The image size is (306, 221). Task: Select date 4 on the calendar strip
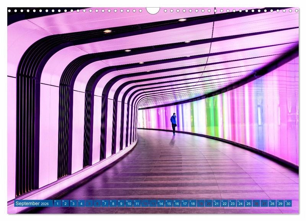81,204
